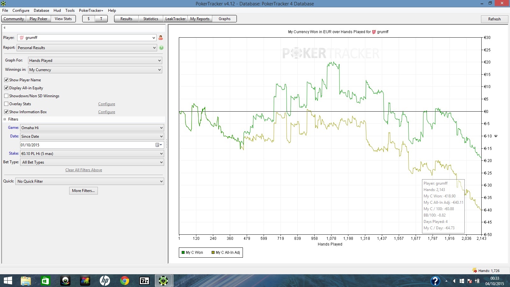This screenshot has width=510, height=287.
Task: Click the My C All-In Adj legend swatch
Action: [x=213, y=253]
